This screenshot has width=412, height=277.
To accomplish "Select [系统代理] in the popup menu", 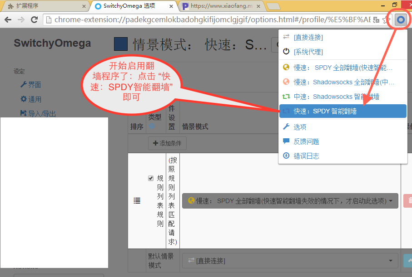I will point(343,52).
